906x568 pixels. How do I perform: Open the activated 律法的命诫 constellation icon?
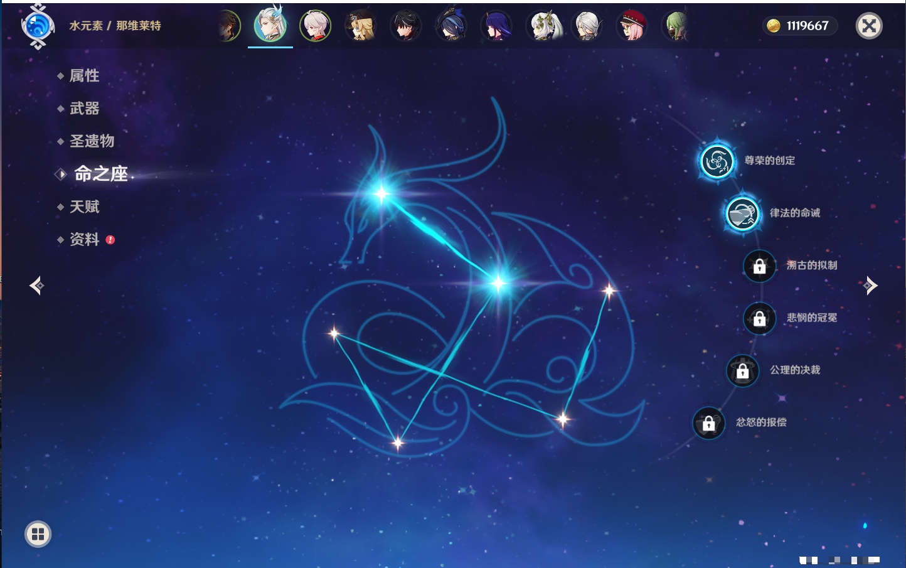[742, 213]
